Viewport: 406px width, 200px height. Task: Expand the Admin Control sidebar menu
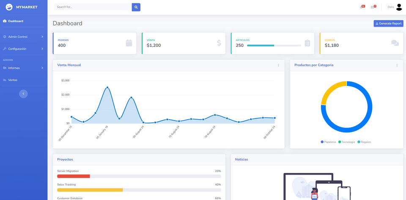click(x=23, y=37)
